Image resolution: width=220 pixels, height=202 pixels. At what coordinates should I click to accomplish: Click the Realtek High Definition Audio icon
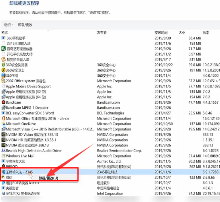[x=3, y=151]
